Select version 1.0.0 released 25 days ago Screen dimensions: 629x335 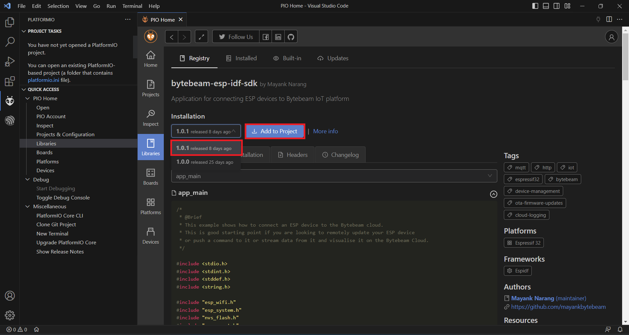click(x=205, y=162)
